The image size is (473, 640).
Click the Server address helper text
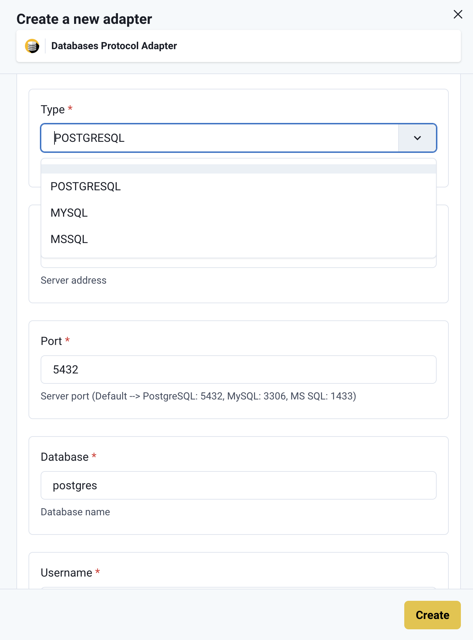click(x=73, y=280)
